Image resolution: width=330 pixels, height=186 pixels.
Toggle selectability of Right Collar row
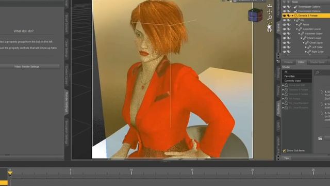click(289, 52)
